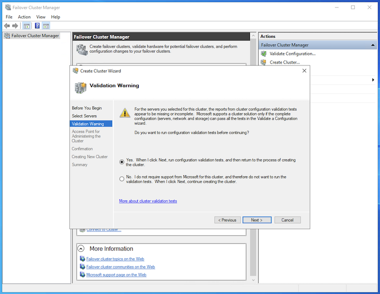Open Microsoft support page on the Web

click(116, 275)
